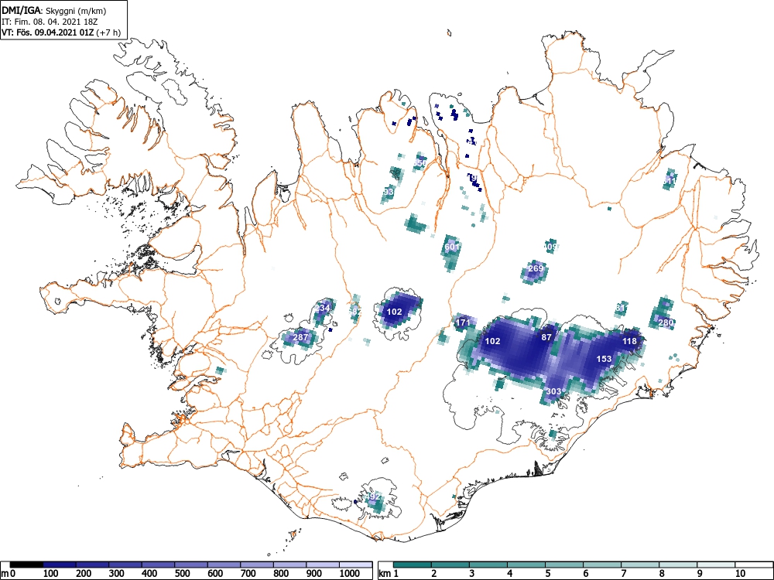
Task: Click the 900 tick label on the metre scale
Action: (x=313, y=574)
